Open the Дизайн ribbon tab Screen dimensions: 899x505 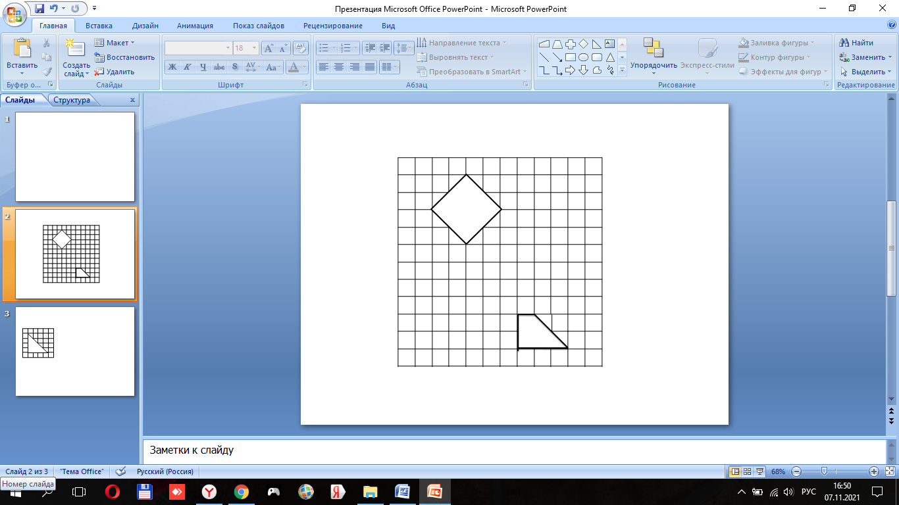145,26
